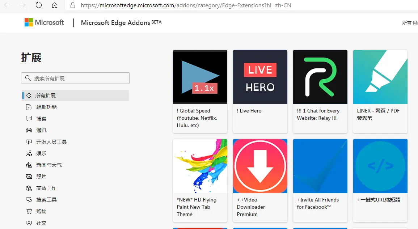Click the 照片 picture icon

click(x=29, y=177)
